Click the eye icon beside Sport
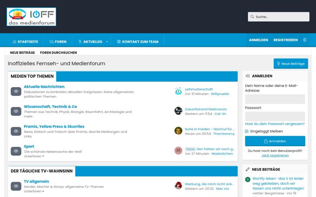Screen dimensions: 316x197 [x=16, y=151]
